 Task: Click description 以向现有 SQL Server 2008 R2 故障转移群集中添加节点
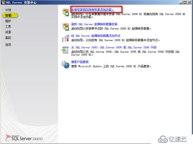(x=115, y=40)
